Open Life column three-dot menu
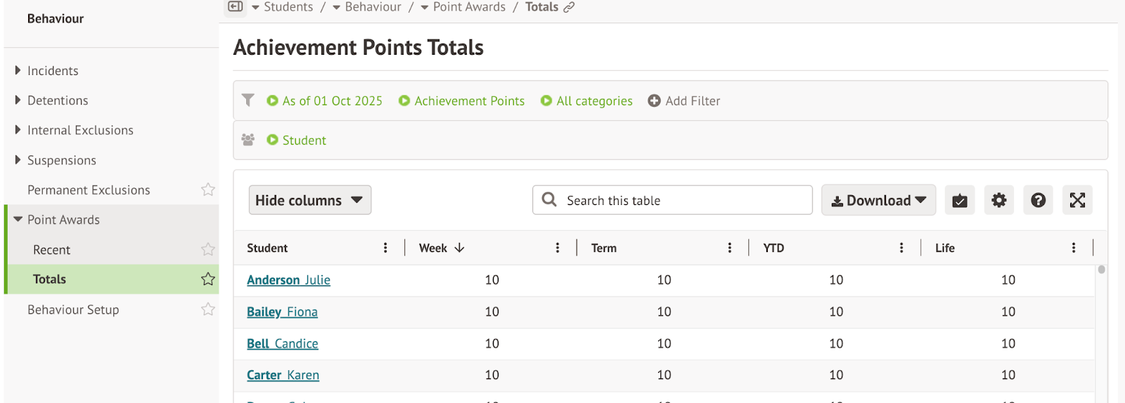 1073,248
